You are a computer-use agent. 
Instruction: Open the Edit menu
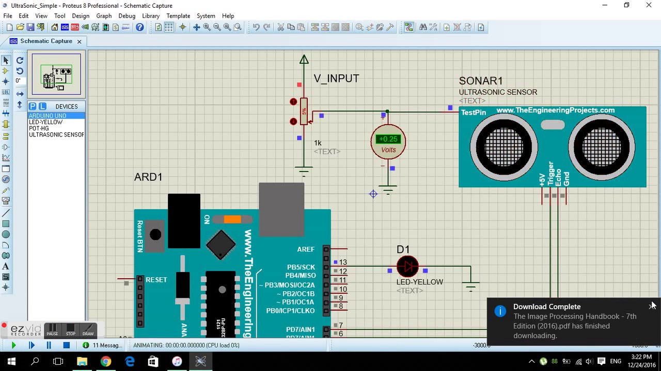coord(24,16)
